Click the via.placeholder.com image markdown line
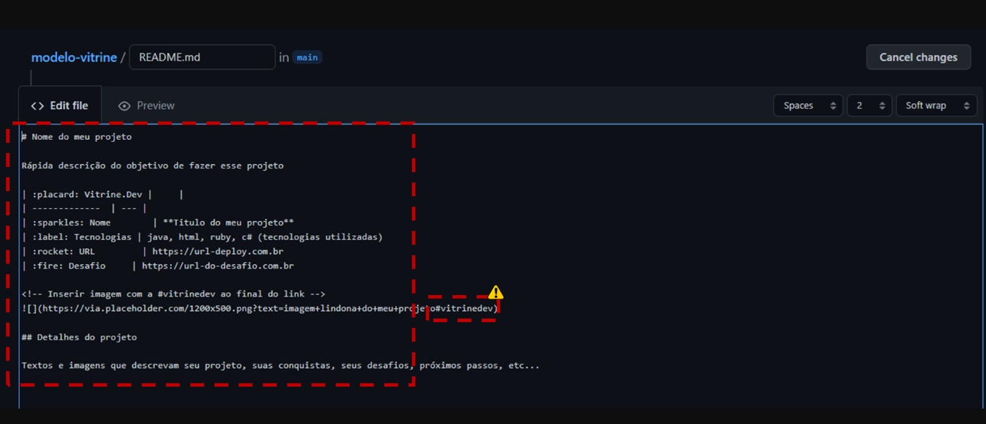The height and width of the screenshot is (424, 986). [x=260, y=309]
